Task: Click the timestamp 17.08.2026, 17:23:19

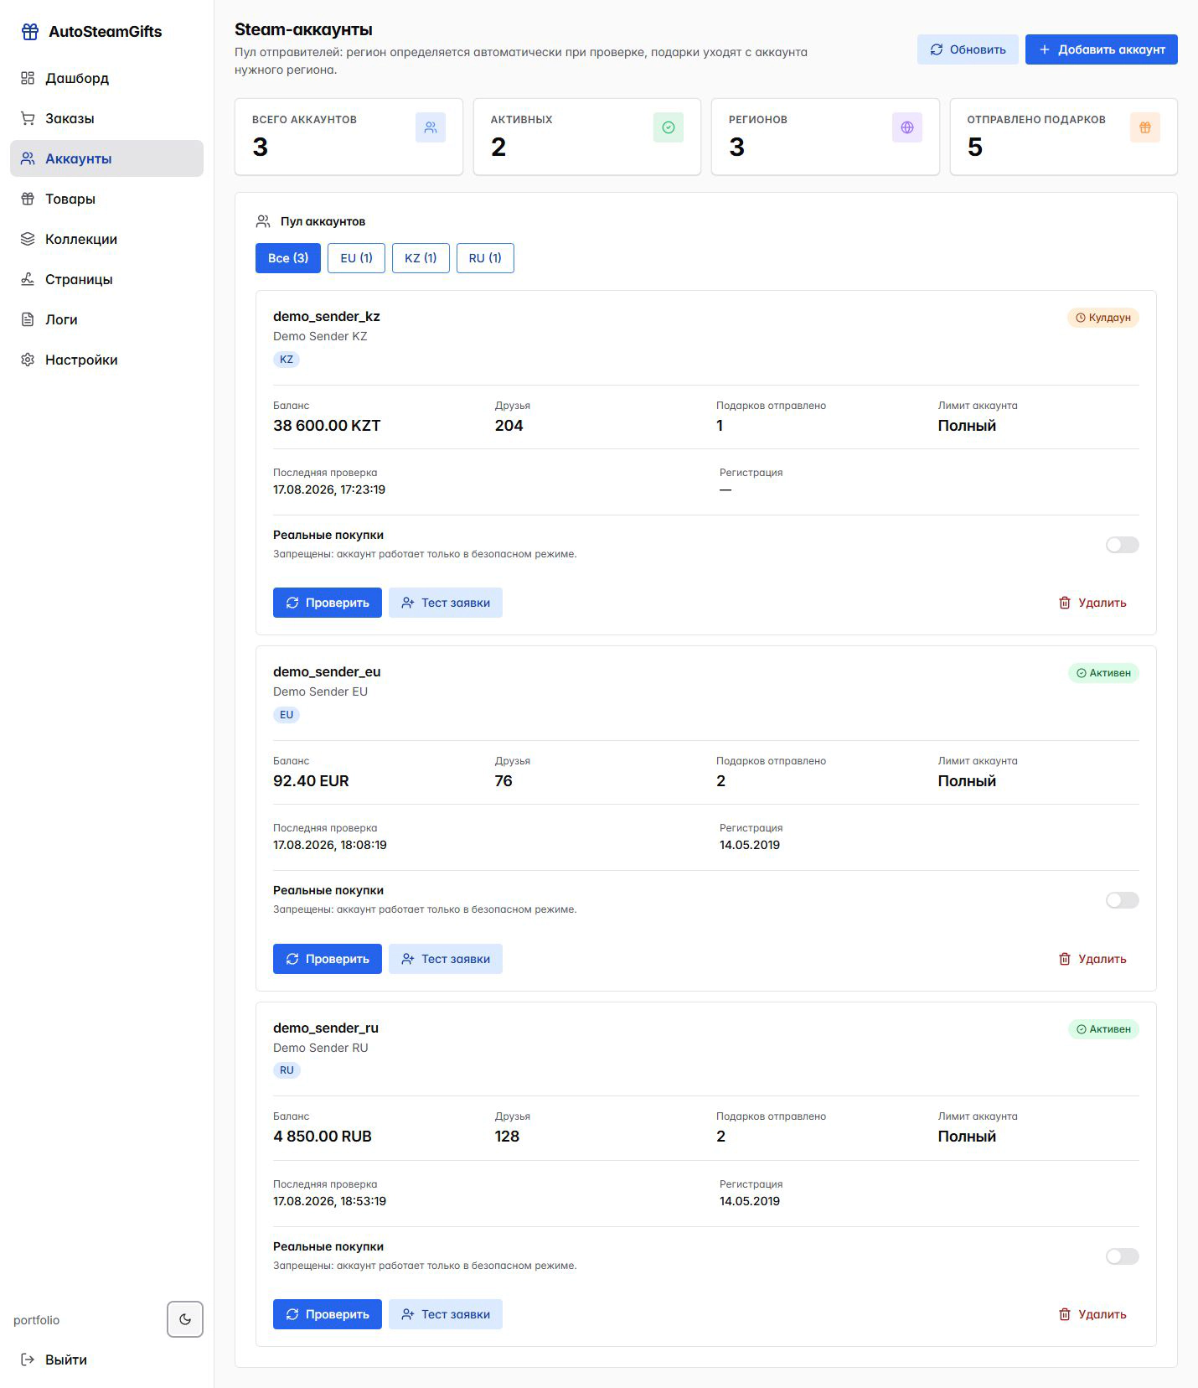Action: tap(329, 489)
